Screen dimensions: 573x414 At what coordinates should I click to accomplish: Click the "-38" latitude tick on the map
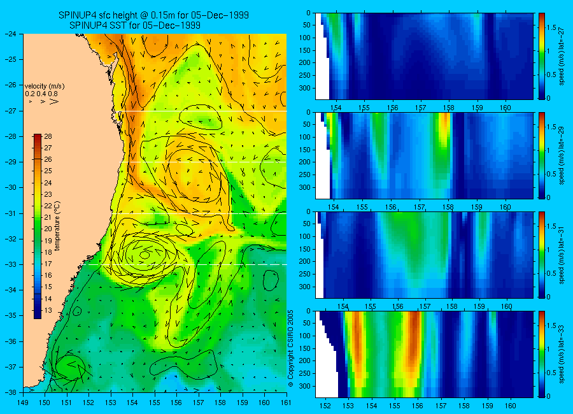pyautogui.click(x=11, y=392)
